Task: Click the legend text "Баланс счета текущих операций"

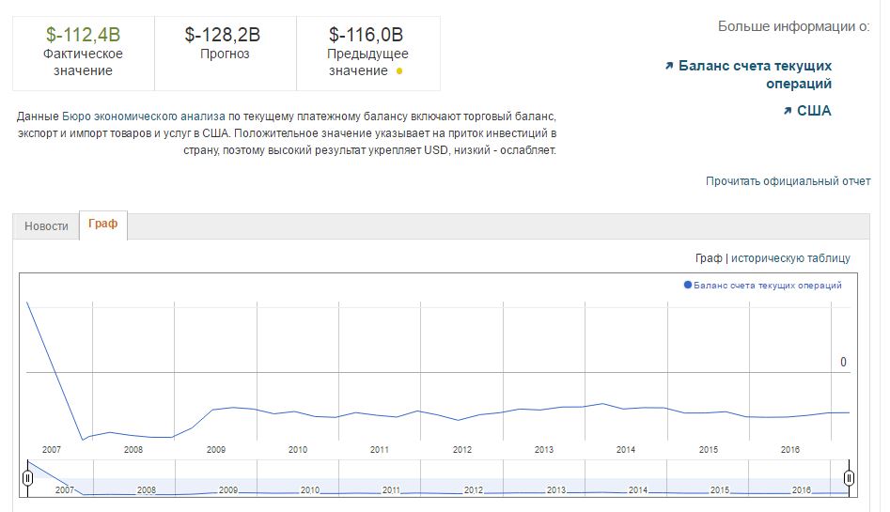Action: [767, 286]
